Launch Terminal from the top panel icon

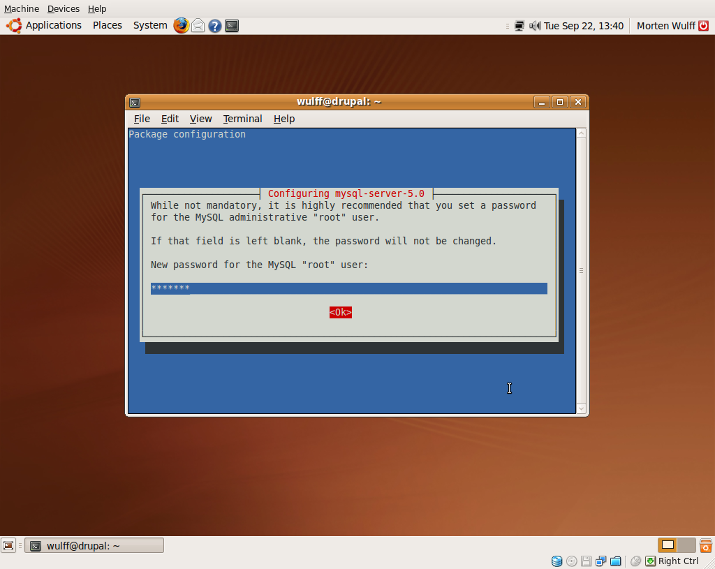click(232, 26)
